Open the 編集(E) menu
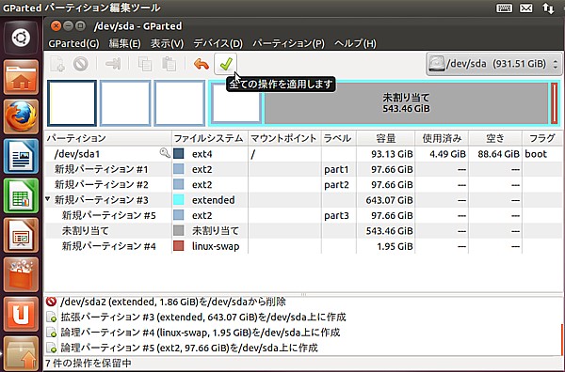 tap(124, 43)
